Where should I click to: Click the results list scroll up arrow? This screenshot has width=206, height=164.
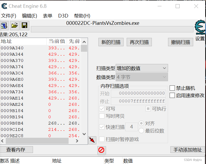point(84,42)
